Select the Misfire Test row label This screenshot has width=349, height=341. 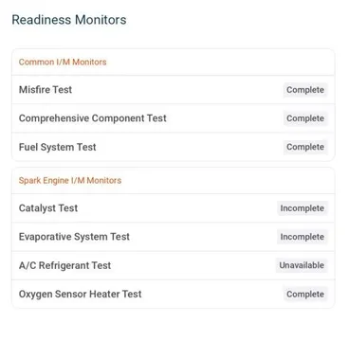coord(46,90)
